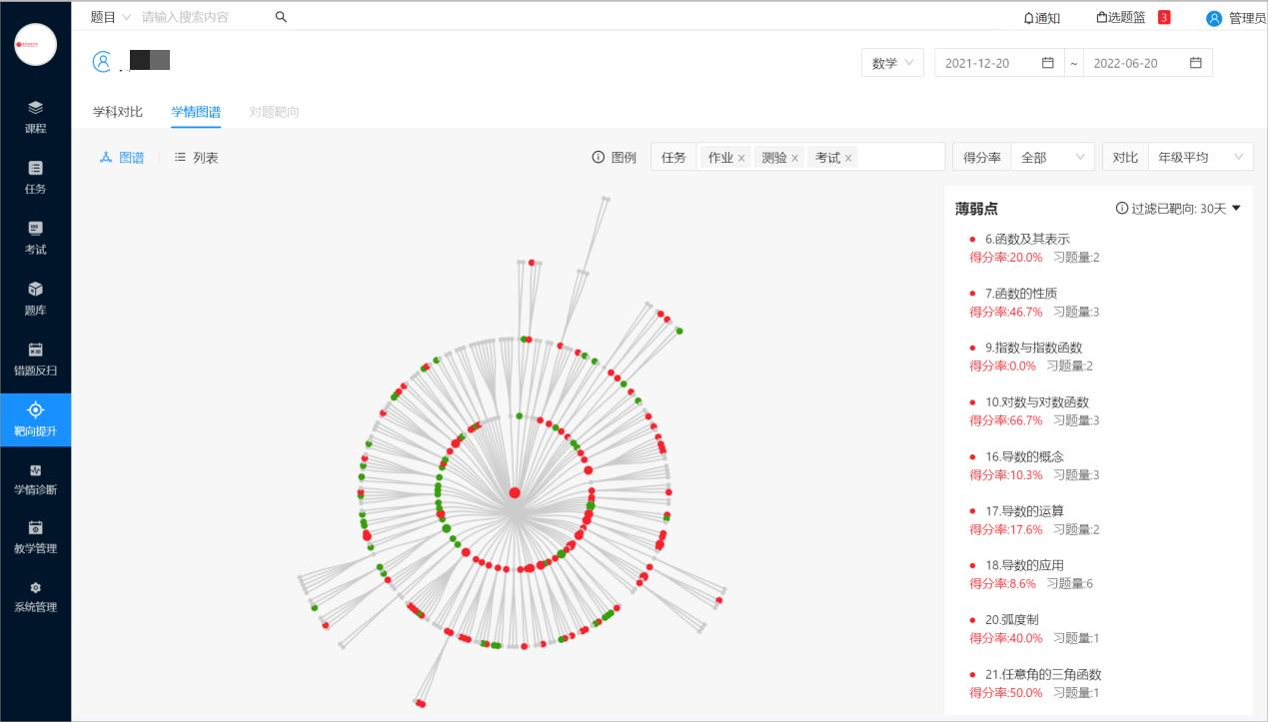The image size is (1268, 722).
Task: Switch to the 学科对比 tab
Action: click(118, 112)
